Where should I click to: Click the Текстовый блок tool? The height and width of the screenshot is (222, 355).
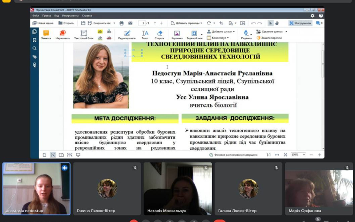pyautogui.click(x=83, y=35)
